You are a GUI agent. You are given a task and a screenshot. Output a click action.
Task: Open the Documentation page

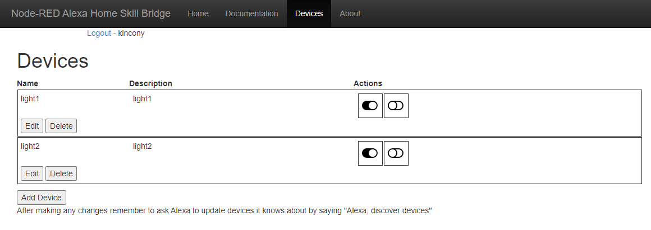[x=251, y=13]
